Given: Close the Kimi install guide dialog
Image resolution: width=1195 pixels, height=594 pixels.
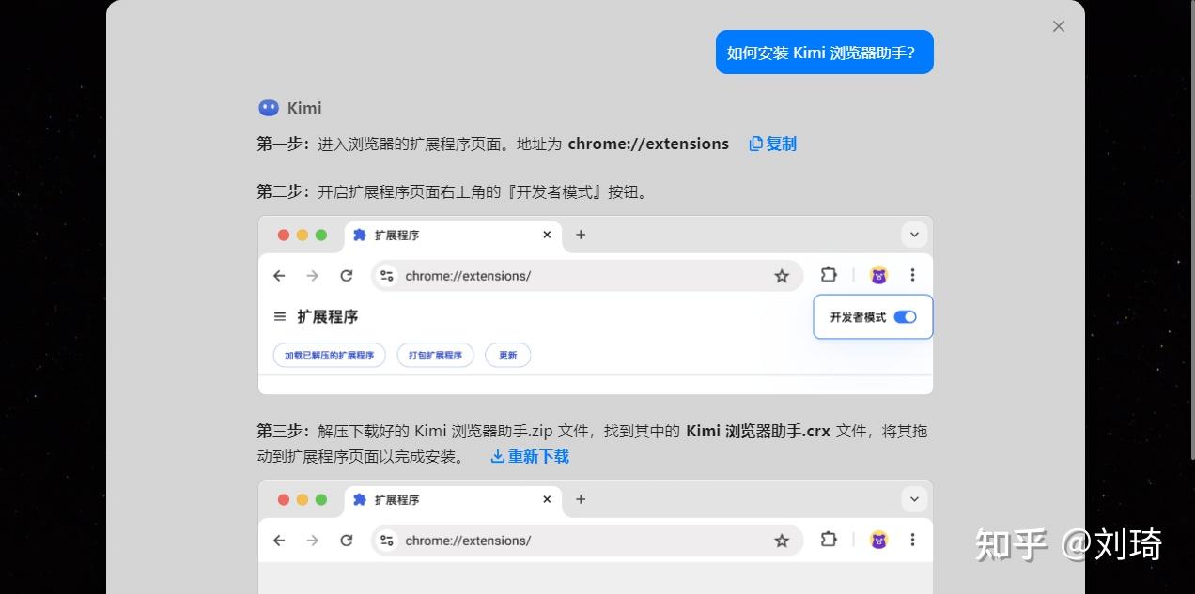Looking at the screenshot, I should (x=1059, y=26).
